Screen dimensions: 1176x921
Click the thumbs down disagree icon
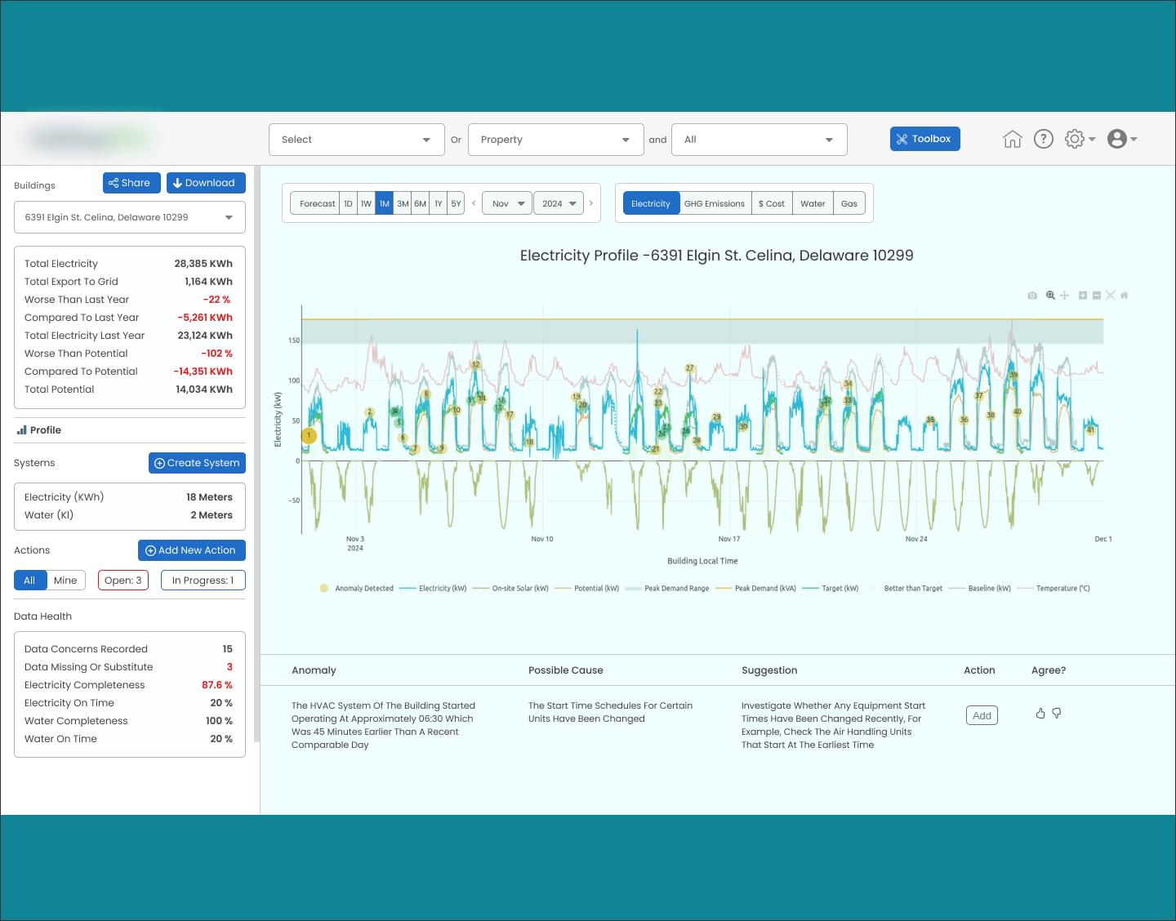point(1057,713)
